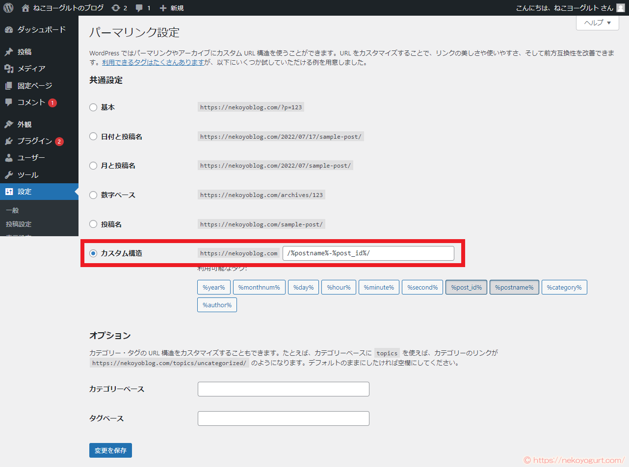Click the カテゴリーベース input field
This screenshot has height=467, width=629.
283,389
